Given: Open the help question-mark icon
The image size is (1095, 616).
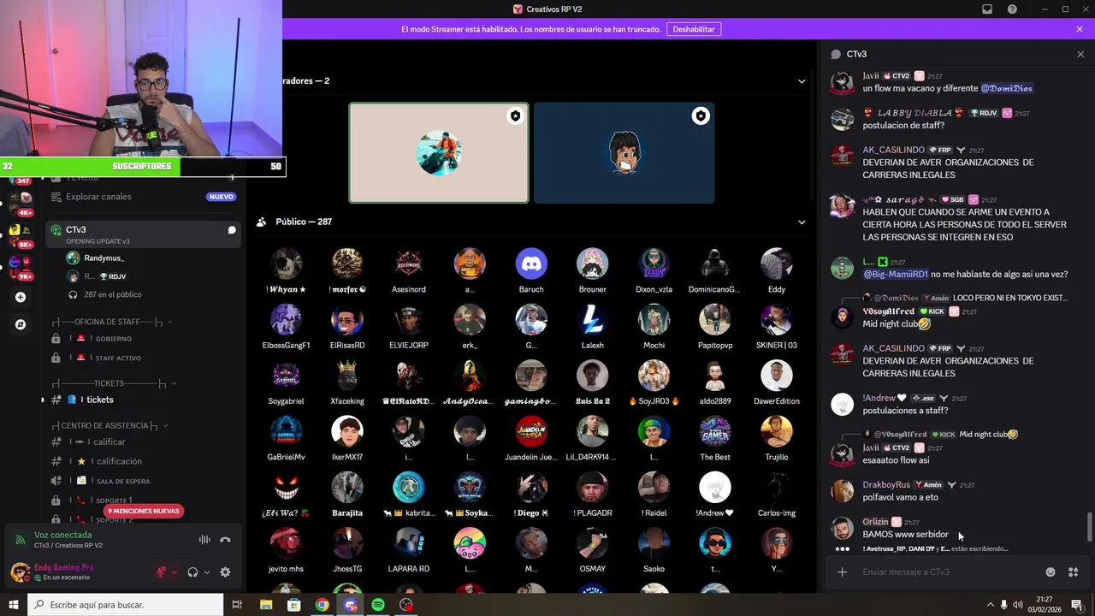Looking at the screenshot, I should (x=1013, y=9).
